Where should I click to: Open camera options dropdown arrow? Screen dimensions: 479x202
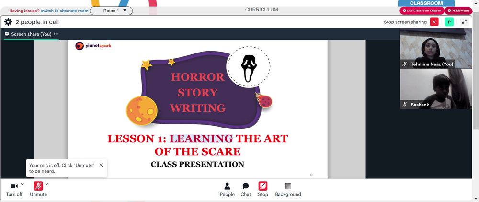23,184
